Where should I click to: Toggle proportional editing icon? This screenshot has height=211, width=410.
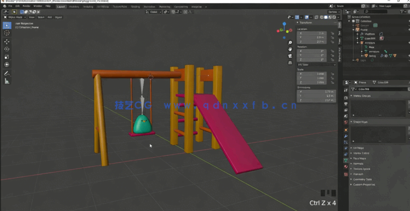186,12
